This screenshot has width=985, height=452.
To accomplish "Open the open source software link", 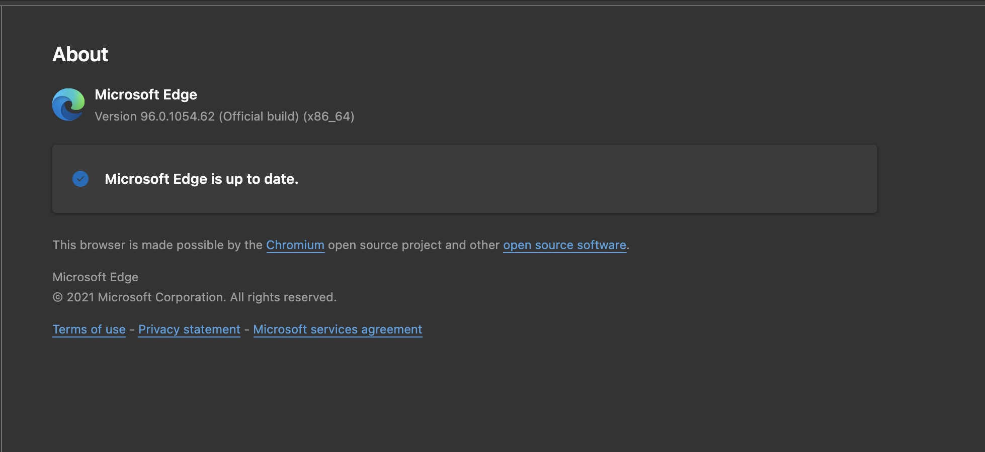I will point(564,245).
